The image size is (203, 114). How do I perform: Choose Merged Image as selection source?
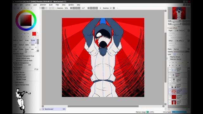20,79
